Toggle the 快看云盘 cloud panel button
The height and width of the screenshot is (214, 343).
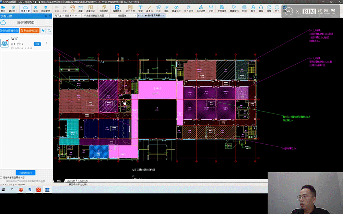tap(25, 8)
